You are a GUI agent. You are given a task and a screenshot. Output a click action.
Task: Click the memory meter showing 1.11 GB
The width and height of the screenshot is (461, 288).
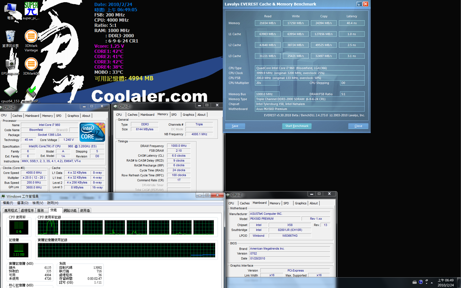pos(19,250)
